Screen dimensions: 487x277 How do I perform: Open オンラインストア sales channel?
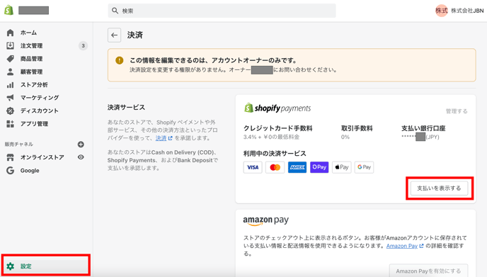42,157
